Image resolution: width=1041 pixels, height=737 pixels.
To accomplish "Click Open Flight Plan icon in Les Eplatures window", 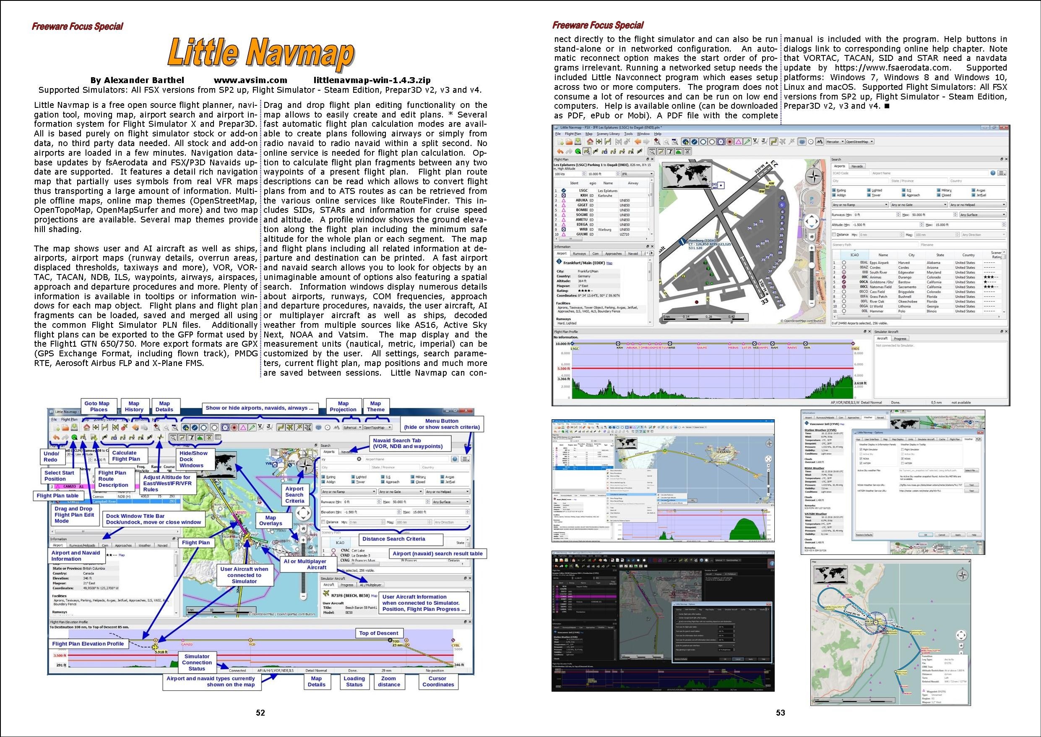I will (x=570, y=141).
